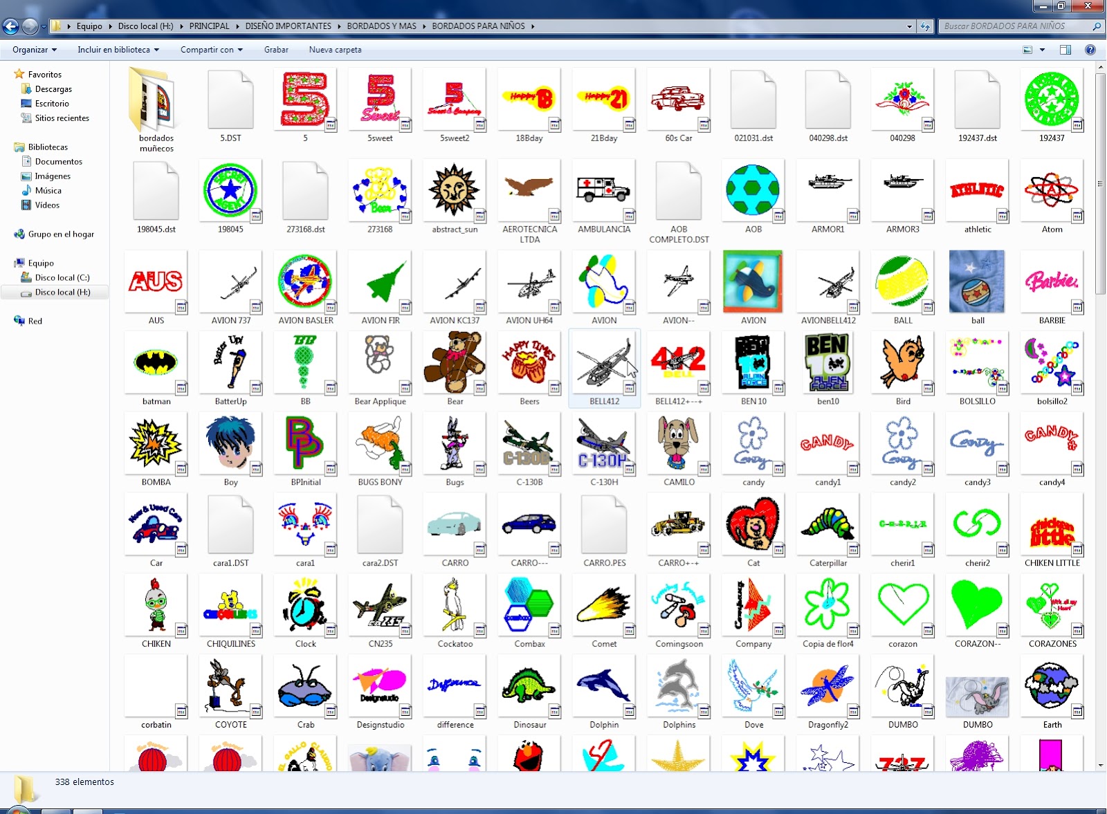
Task: Select the 'bordados muñecos' folder icon
Action: tap(156, 100)
